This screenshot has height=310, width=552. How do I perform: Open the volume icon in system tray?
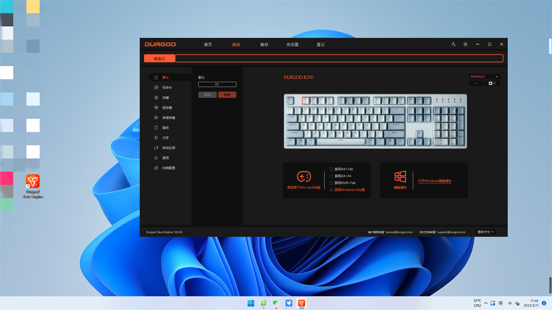(x=517, y=303)
